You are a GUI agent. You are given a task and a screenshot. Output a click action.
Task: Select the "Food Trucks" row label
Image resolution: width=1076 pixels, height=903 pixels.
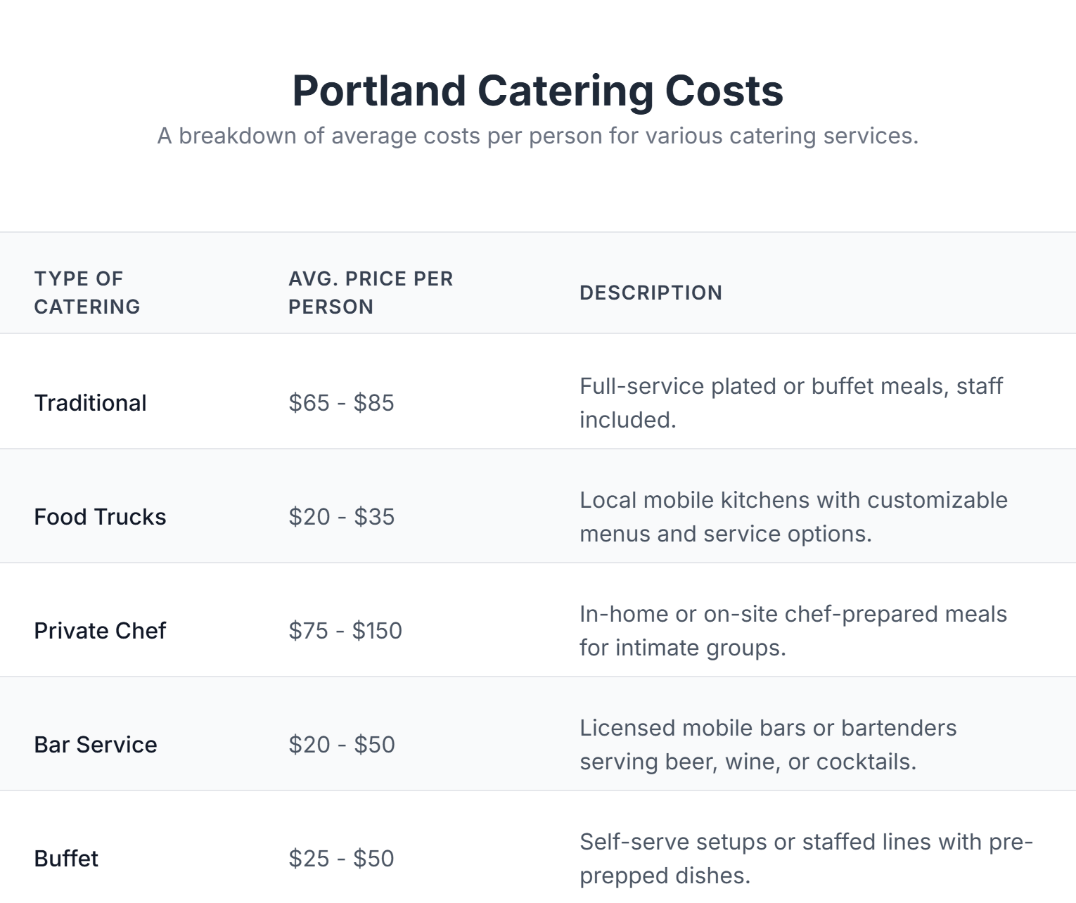click(x=100, y=517)
